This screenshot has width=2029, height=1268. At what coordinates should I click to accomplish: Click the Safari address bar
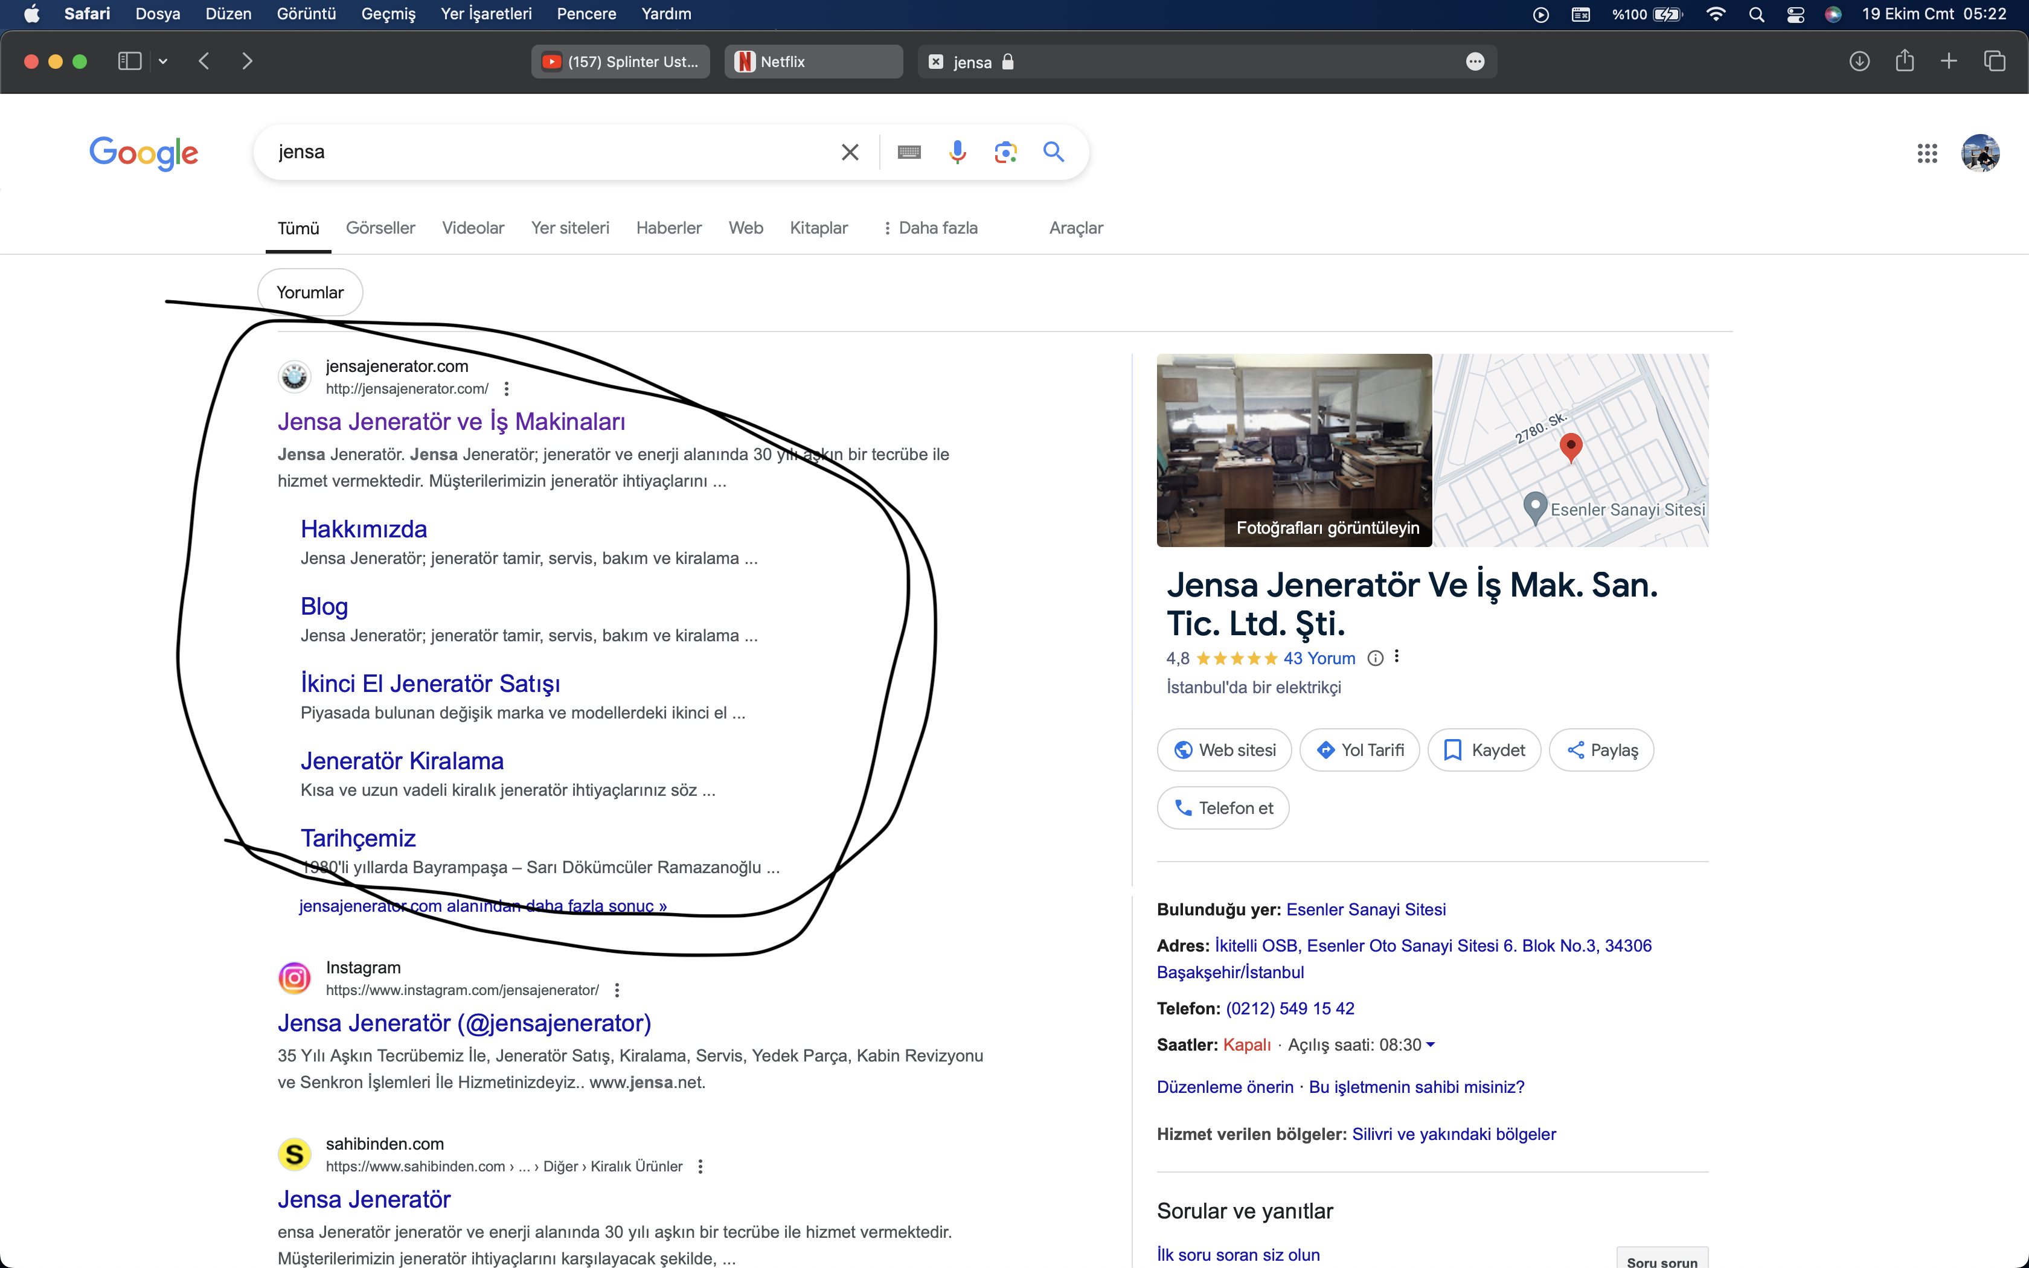pyautogui.click(x=1207, y=62)
